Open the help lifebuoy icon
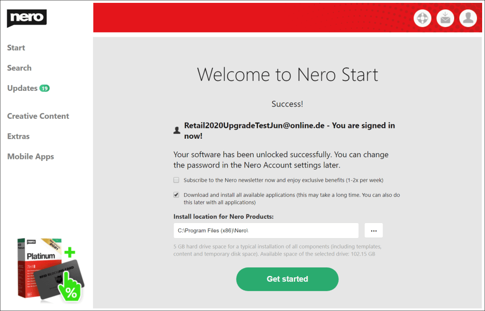 pyautogui.click(x=422, y=18)
